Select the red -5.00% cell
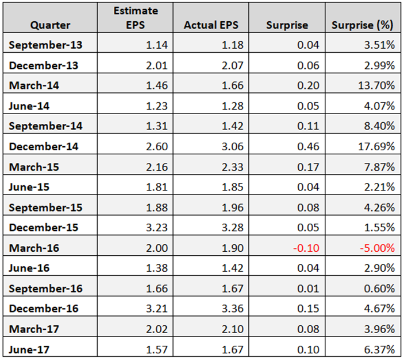Image resolution: width=404 pixels, height=359 pixels. click(x=363, y=245)
